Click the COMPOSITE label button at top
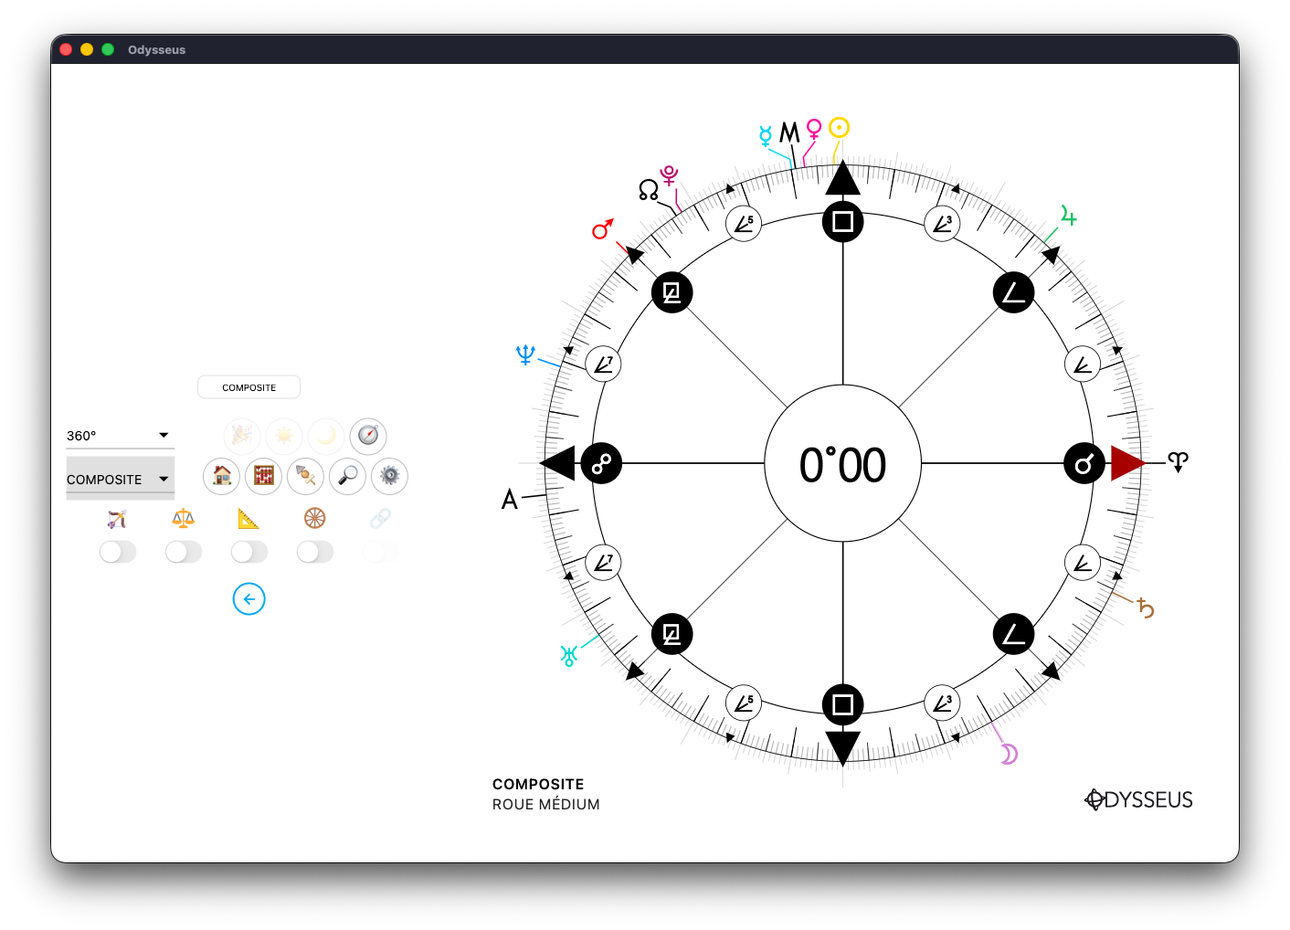Viewport: 1290px width, 930px height. click(x=248, y=387)
